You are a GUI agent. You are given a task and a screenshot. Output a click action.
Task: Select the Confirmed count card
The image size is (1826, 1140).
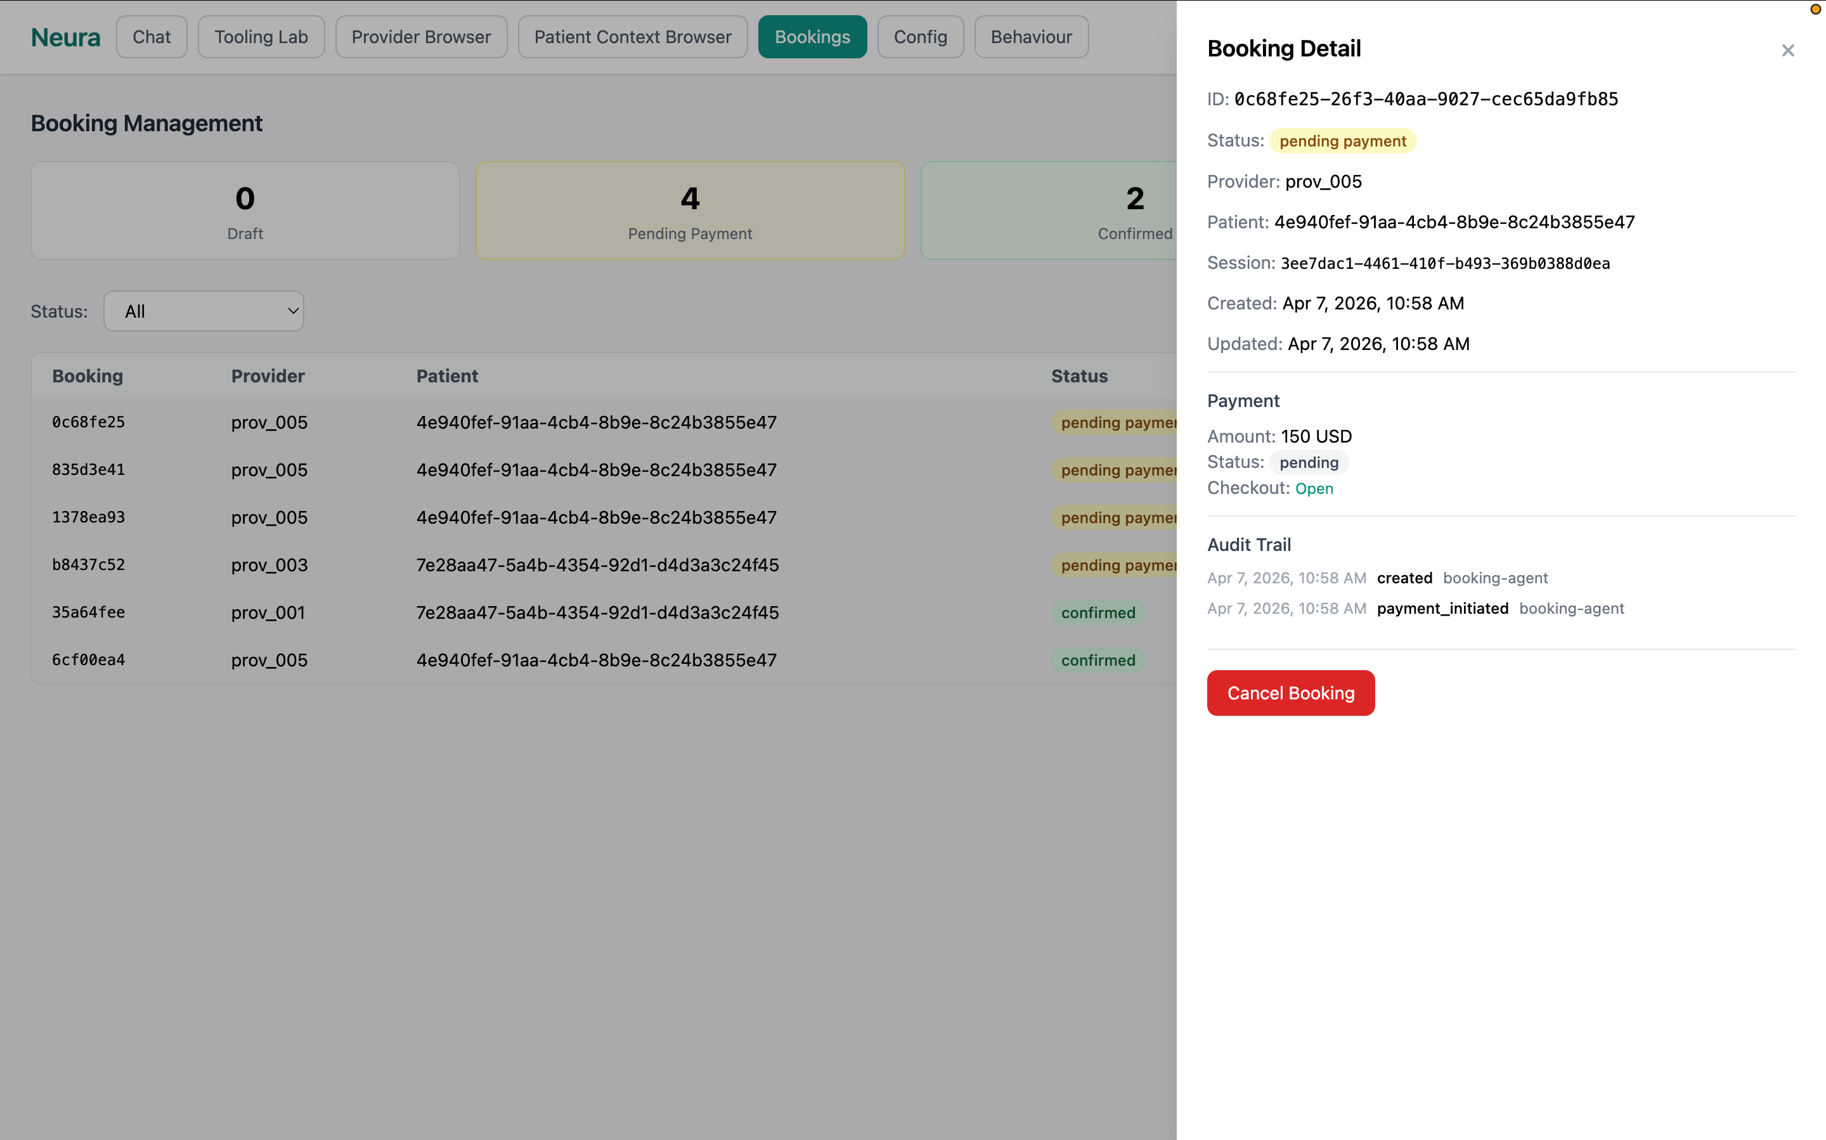coord(1056,211)
